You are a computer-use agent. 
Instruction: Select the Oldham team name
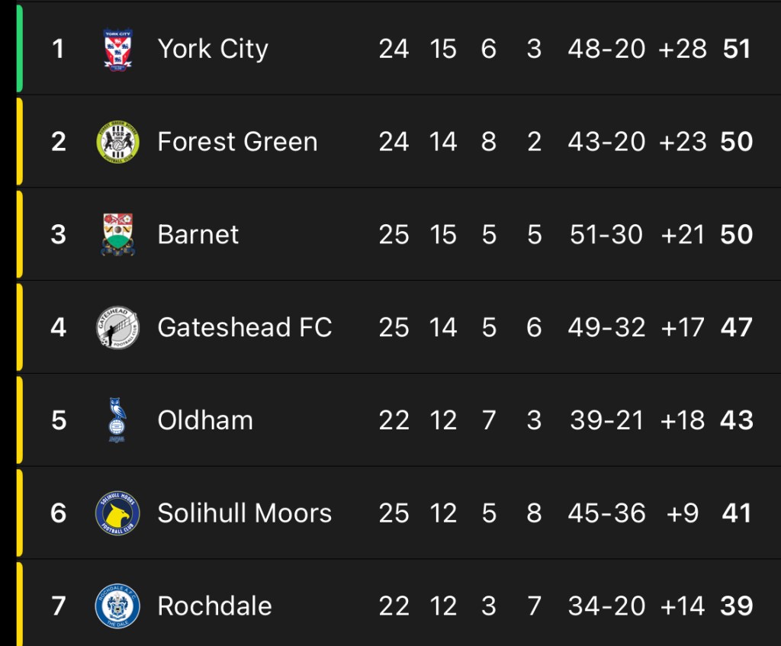[205, 420]
